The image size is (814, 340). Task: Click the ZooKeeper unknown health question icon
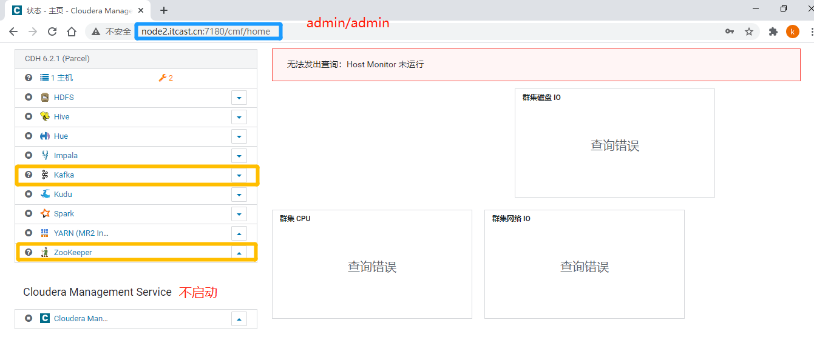29,253
